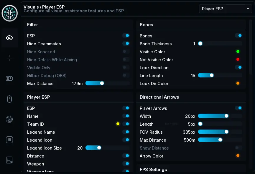Open the sliders settings icon in sidebar
This screenshot has height=174, width=255.
pos(9,140)
